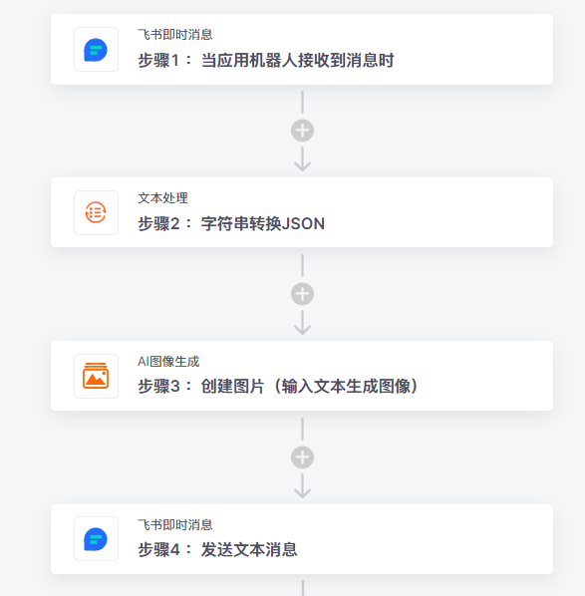The width and height of the screenshot is (585, 596).
Task: Insert a step between steps 2 and 3
Action: (x=303, y=294)
